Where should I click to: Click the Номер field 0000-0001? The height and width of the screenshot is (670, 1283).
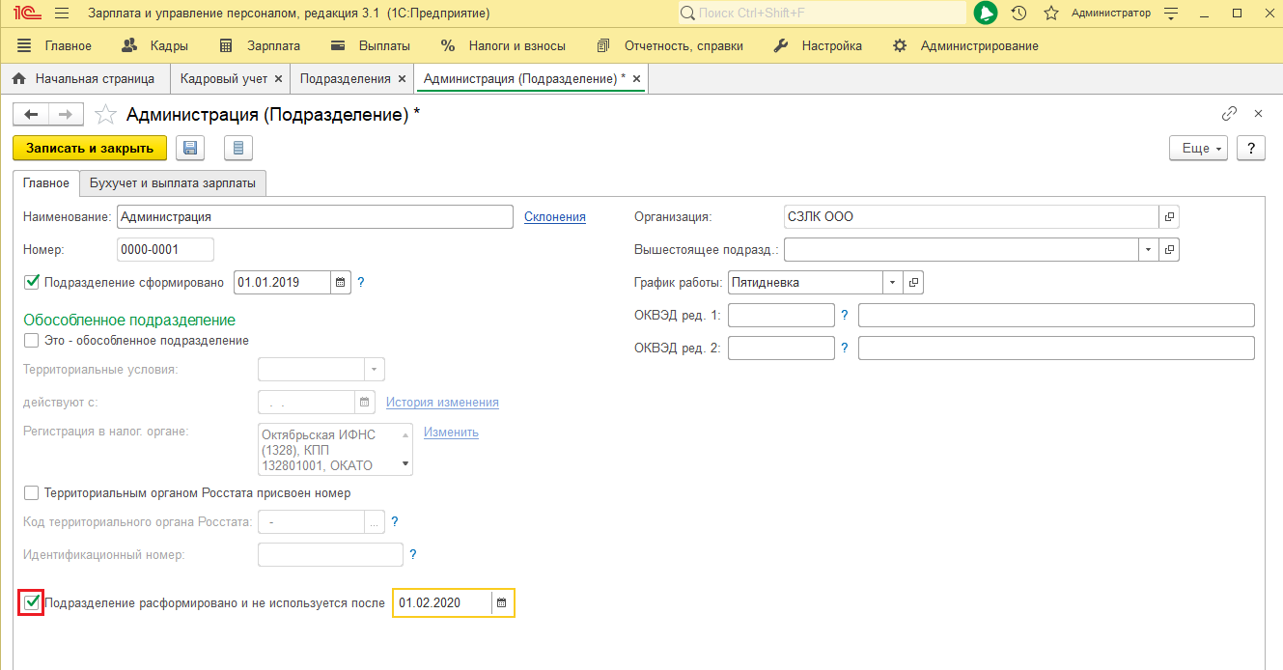coord(165,250)
